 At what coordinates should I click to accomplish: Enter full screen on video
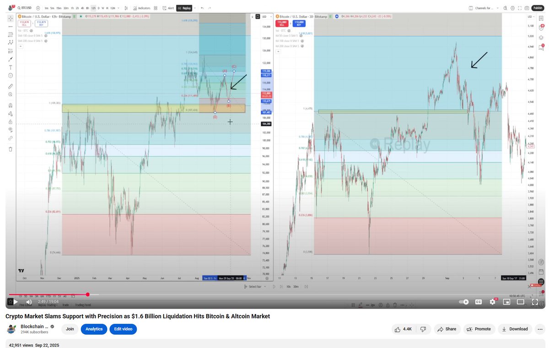click(x=534, y=302)
